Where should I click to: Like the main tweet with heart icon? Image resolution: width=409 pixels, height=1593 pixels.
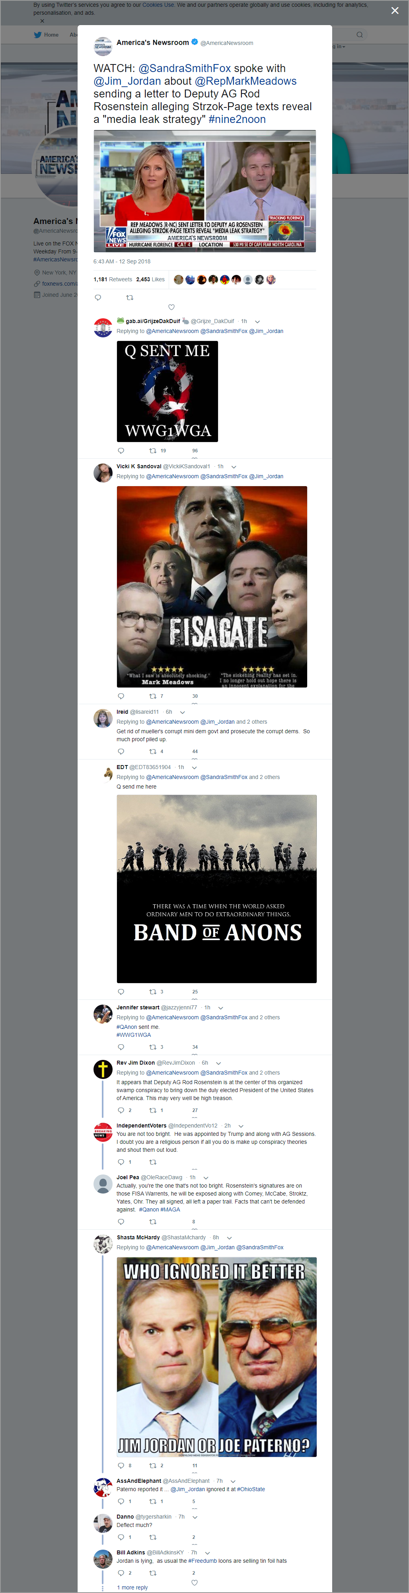click(171, 308)
